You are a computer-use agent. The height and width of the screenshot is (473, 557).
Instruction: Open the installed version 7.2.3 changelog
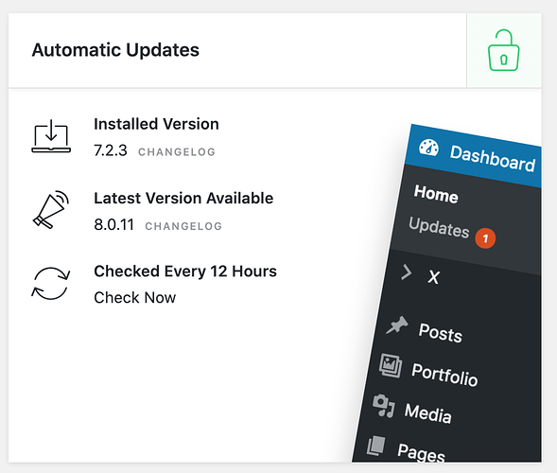pyautogui.click(x=177, y=152)
